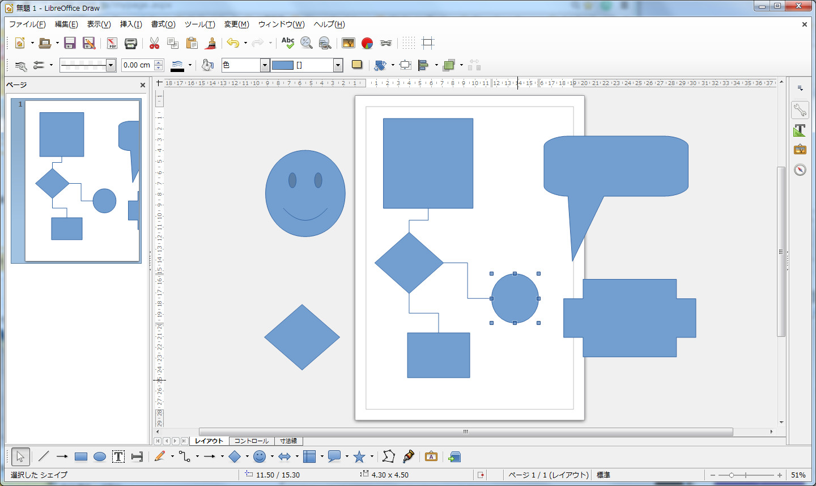Expand the alignment dropdown arrow
The width and height of the screenshot is (816, 486).
tap(436, 65)
